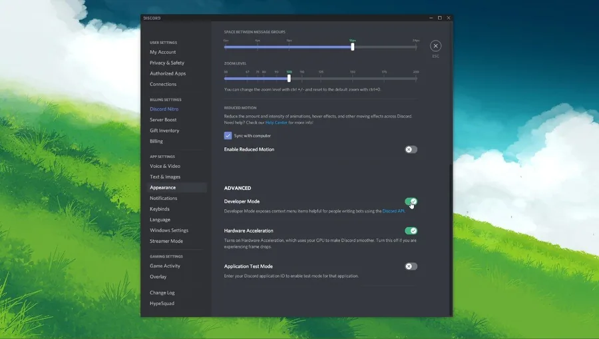This screenshot has width=599, height=339.
Task: Disable the Developer Mode toggle
Action: pos(411,201)
